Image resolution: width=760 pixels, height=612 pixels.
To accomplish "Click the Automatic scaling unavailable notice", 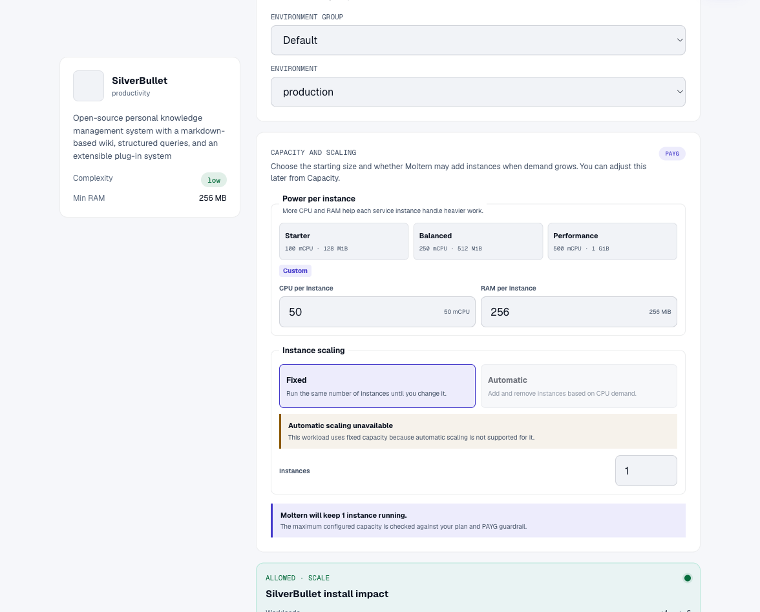I will pos(478,431).
